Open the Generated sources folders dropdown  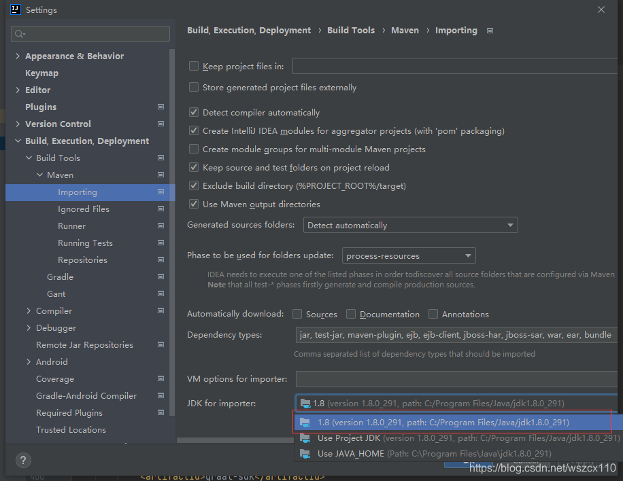(410, 225)
